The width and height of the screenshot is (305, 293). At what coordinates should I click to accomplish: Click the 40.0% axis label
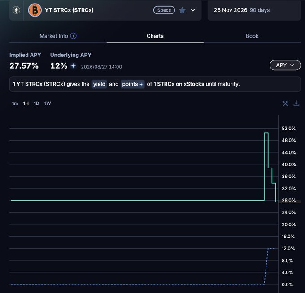[289, 164]
